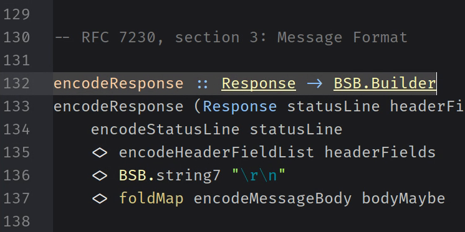Click the diamond operator before BSB.string7
This screenshot has height=232, width=465.
click(x=100, y=176)
